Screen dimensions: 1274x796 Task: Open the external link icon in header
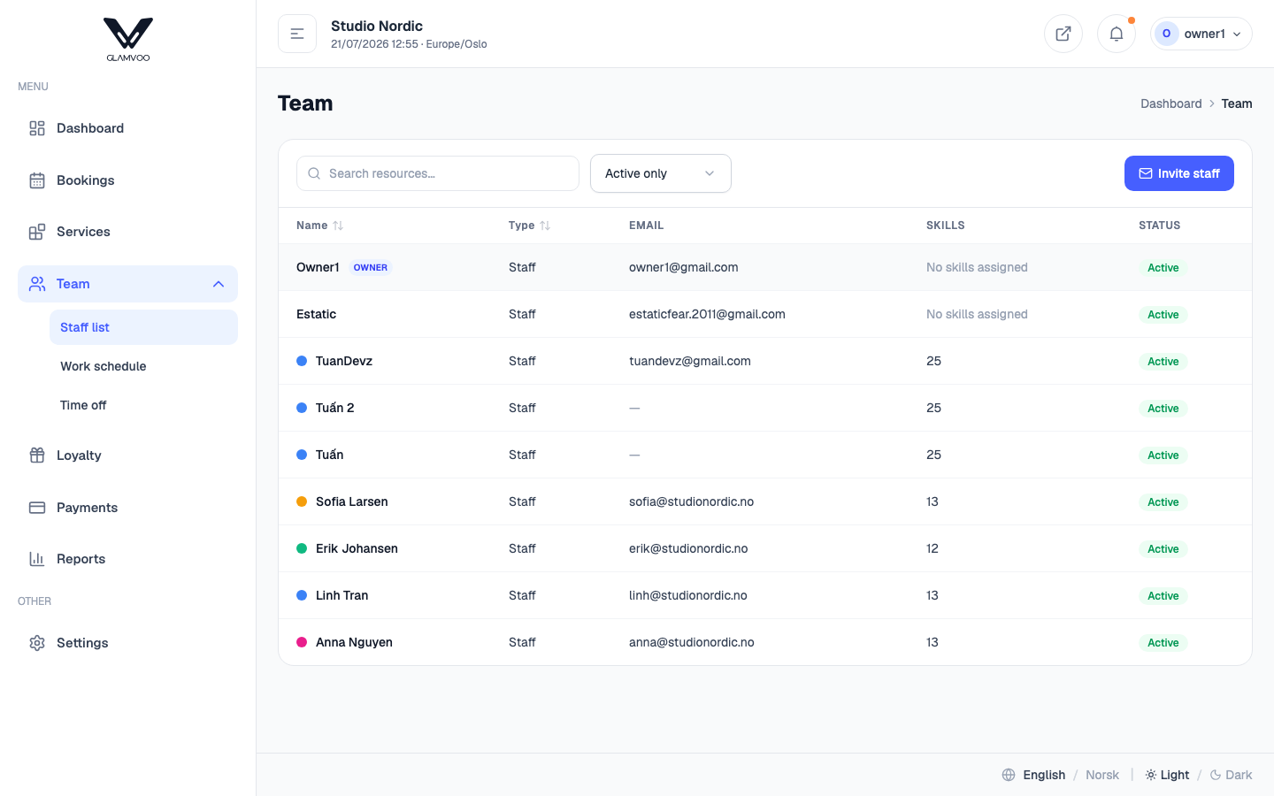point(1063,34)
